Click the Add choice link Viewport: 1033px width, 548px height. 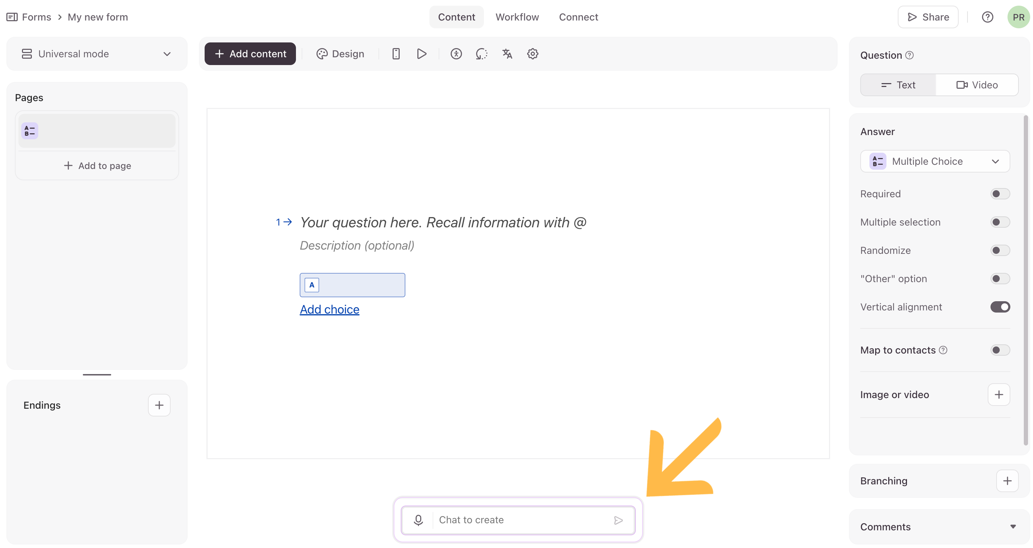329,309
